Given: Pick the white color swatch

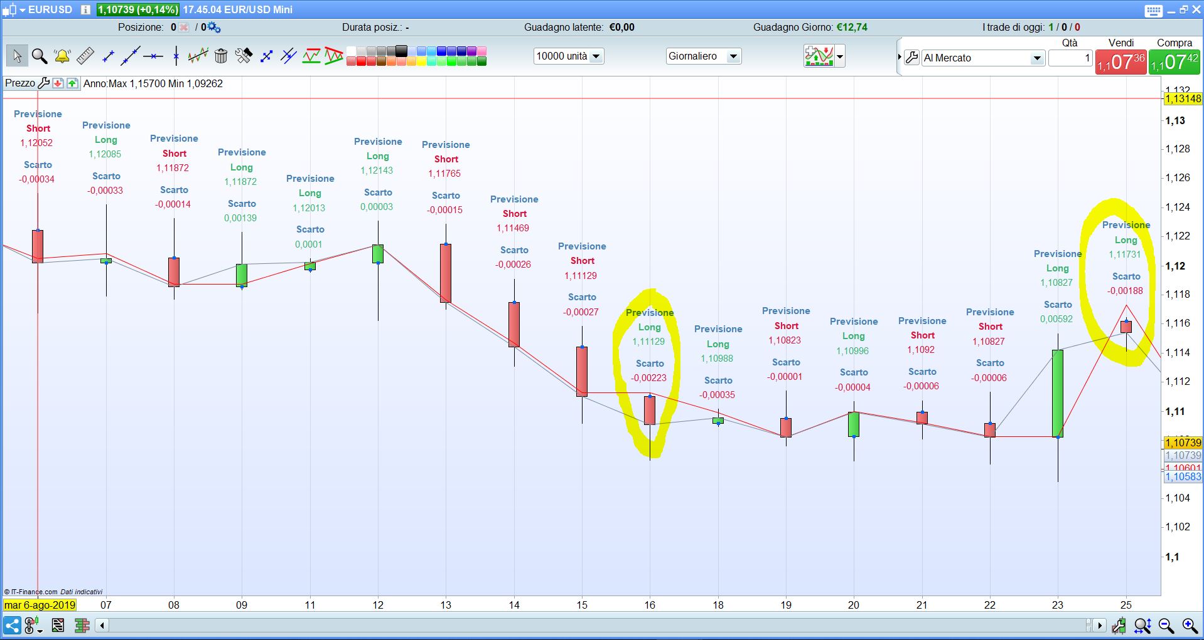Looking at the screenshot, I should coord(352,51).
